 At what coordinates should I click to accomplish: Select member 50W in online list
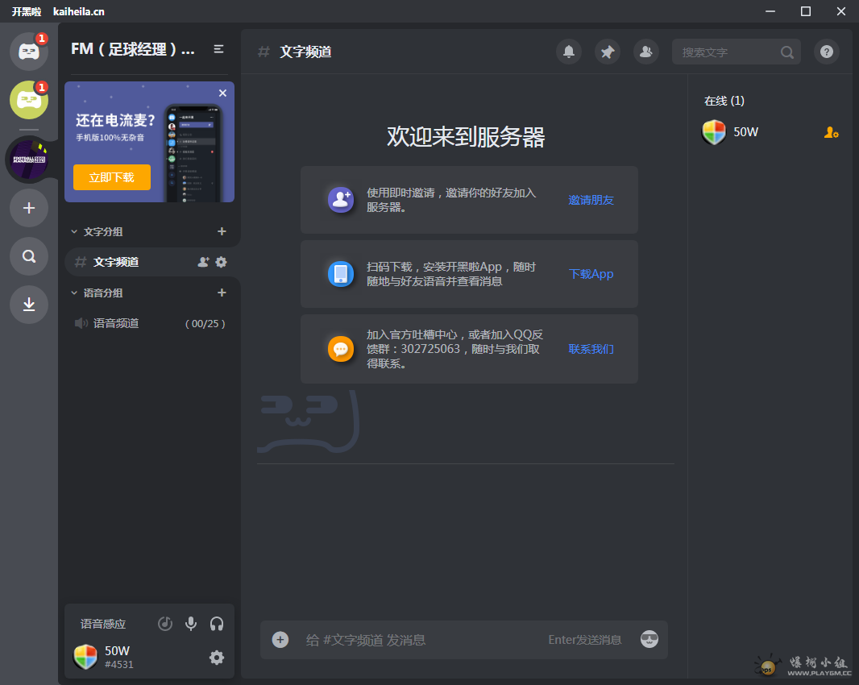coord(770,132)
